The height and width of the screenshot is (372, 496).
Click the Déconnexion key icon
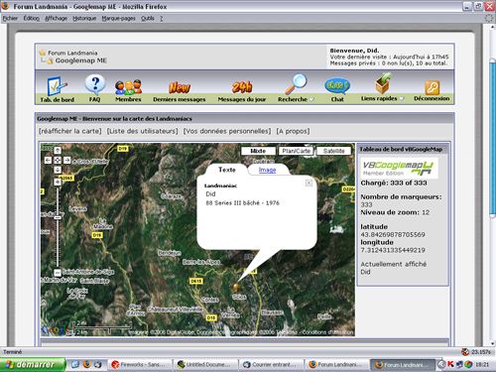click(432, 87)
